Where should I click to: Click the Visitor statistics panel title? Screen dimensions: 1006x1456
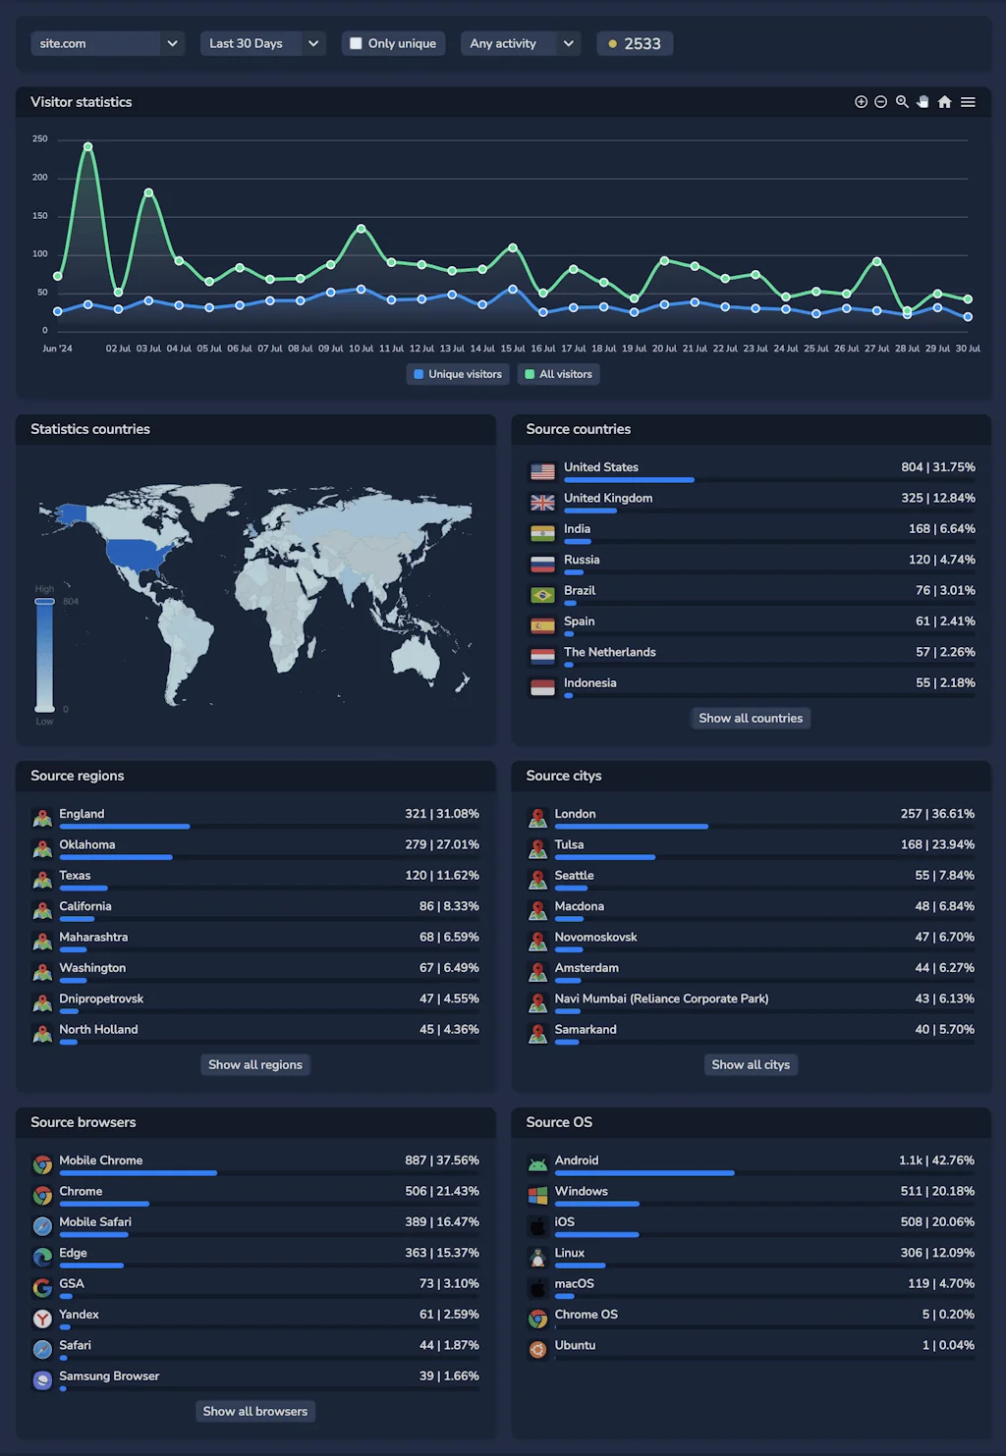point(82,101)
